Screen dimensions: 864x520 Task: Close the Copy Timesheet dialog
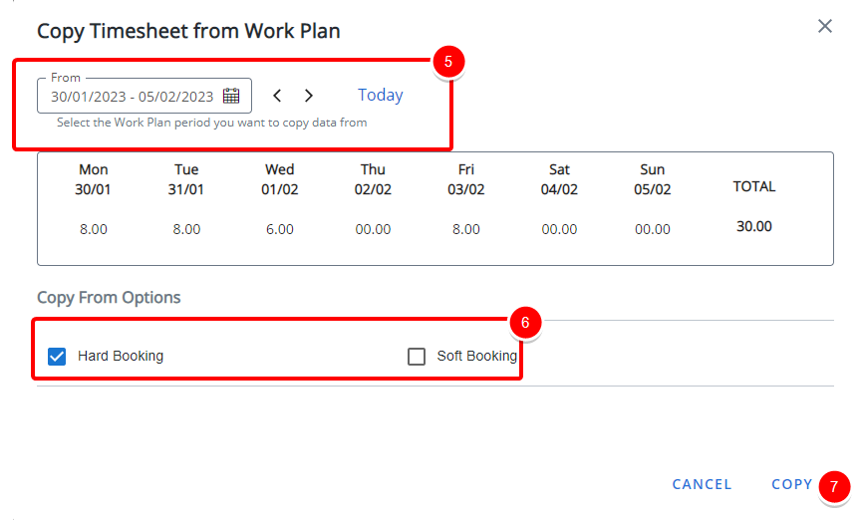pos(824,26)
